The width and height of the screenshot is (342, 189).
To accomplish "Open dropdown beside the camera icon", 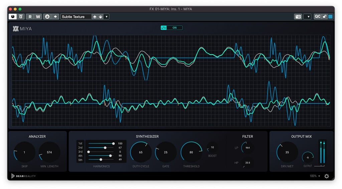I will click(x=308, y=17).
